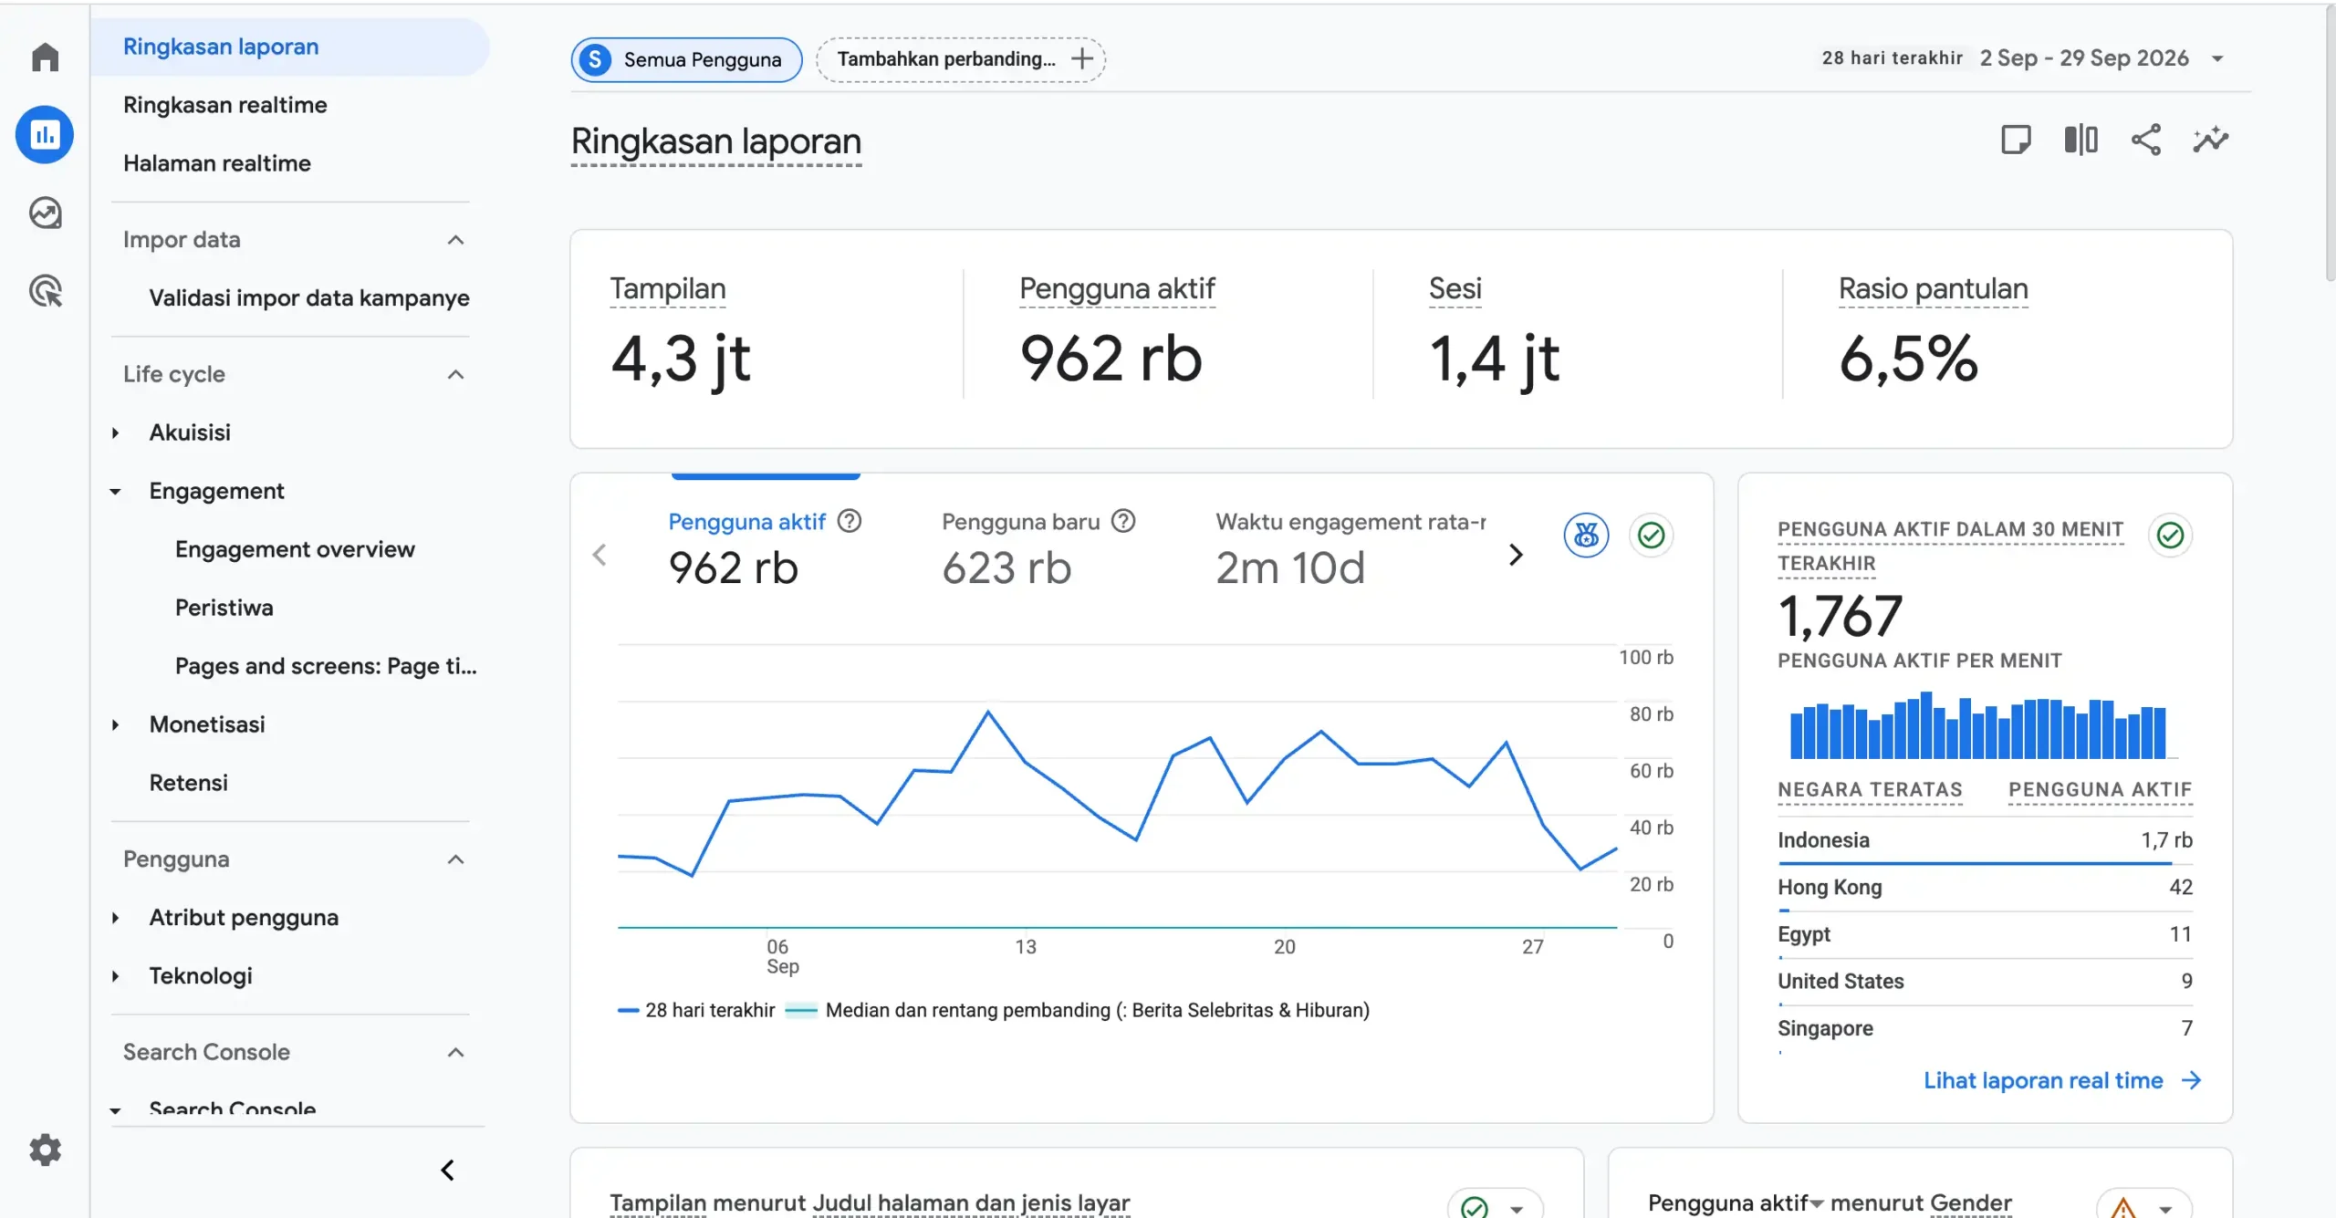Collapse the report navigation sidebar
Screen dimensions: 2336x1218
(x=447, y=1170)
